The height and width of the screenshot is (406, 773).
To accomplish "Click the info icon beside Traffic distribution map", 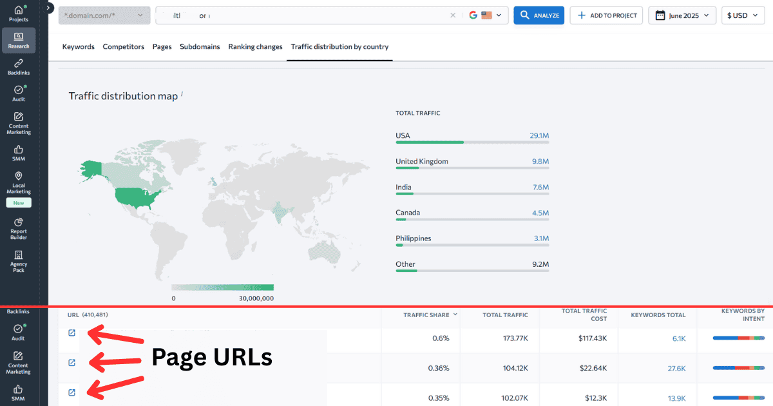I will point(182,94).
